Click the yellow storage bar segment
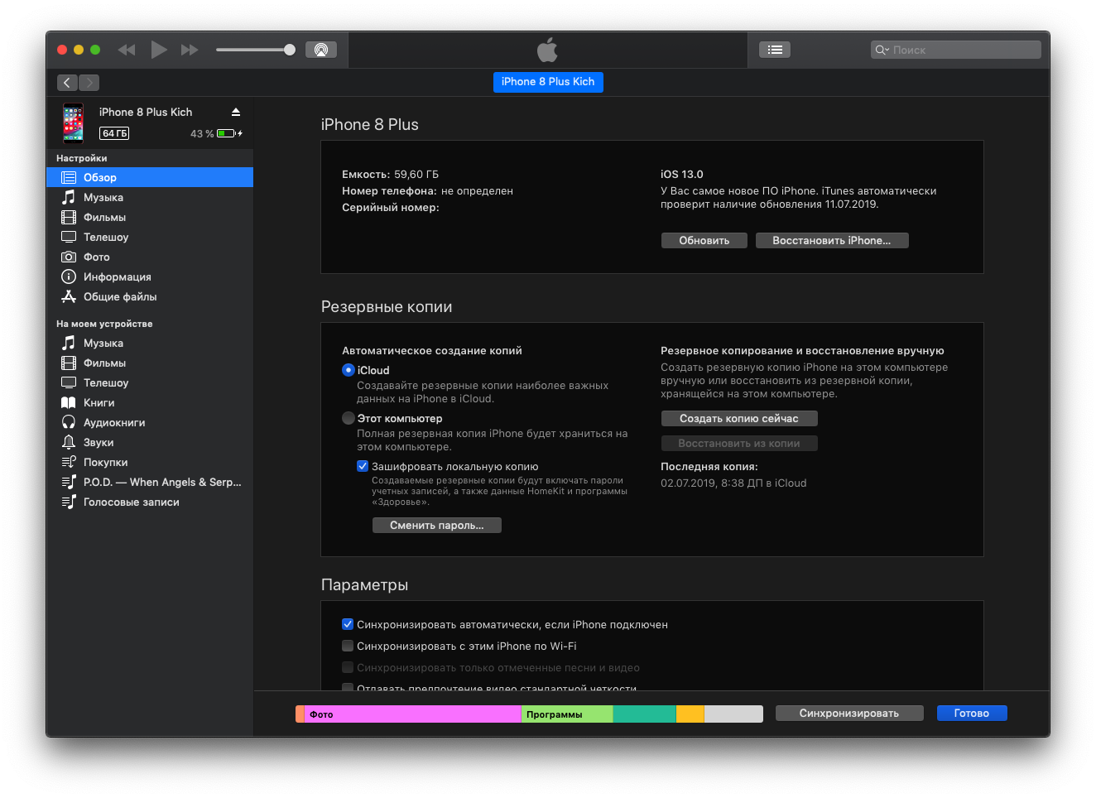The height and width of the screenshot is (798, 1096). click(x=690, y=714)
